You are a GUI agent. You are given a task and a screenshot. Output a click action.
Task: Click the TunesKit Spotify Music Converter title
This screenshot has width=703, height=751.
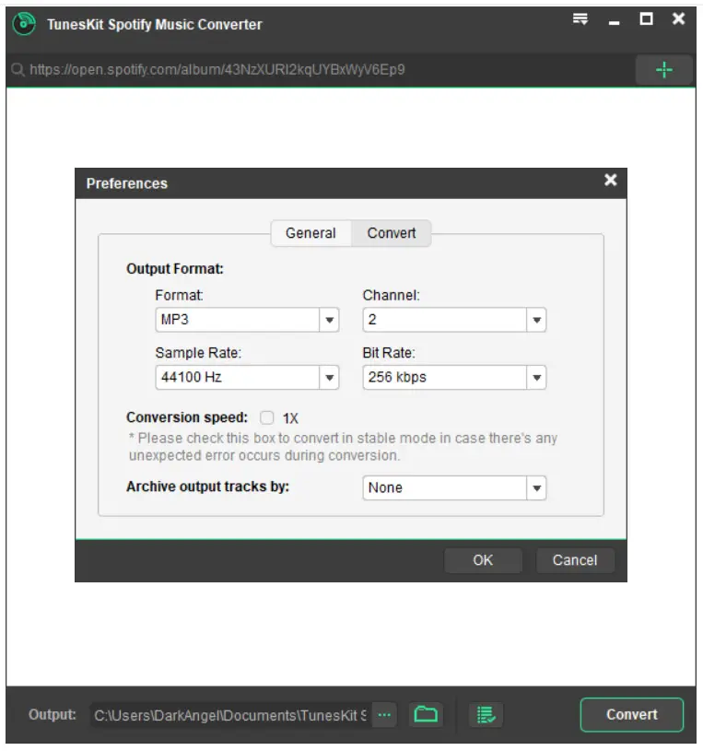click(x=155, y=25)
